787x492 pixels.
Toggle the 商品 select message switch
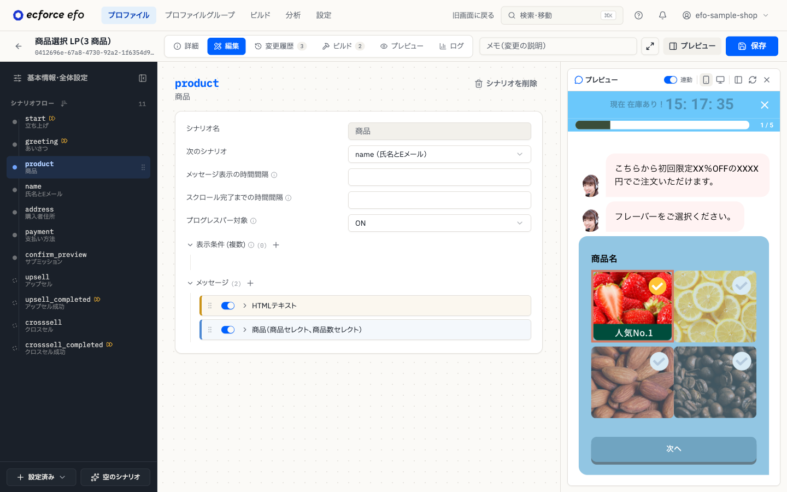coord(228,330)
